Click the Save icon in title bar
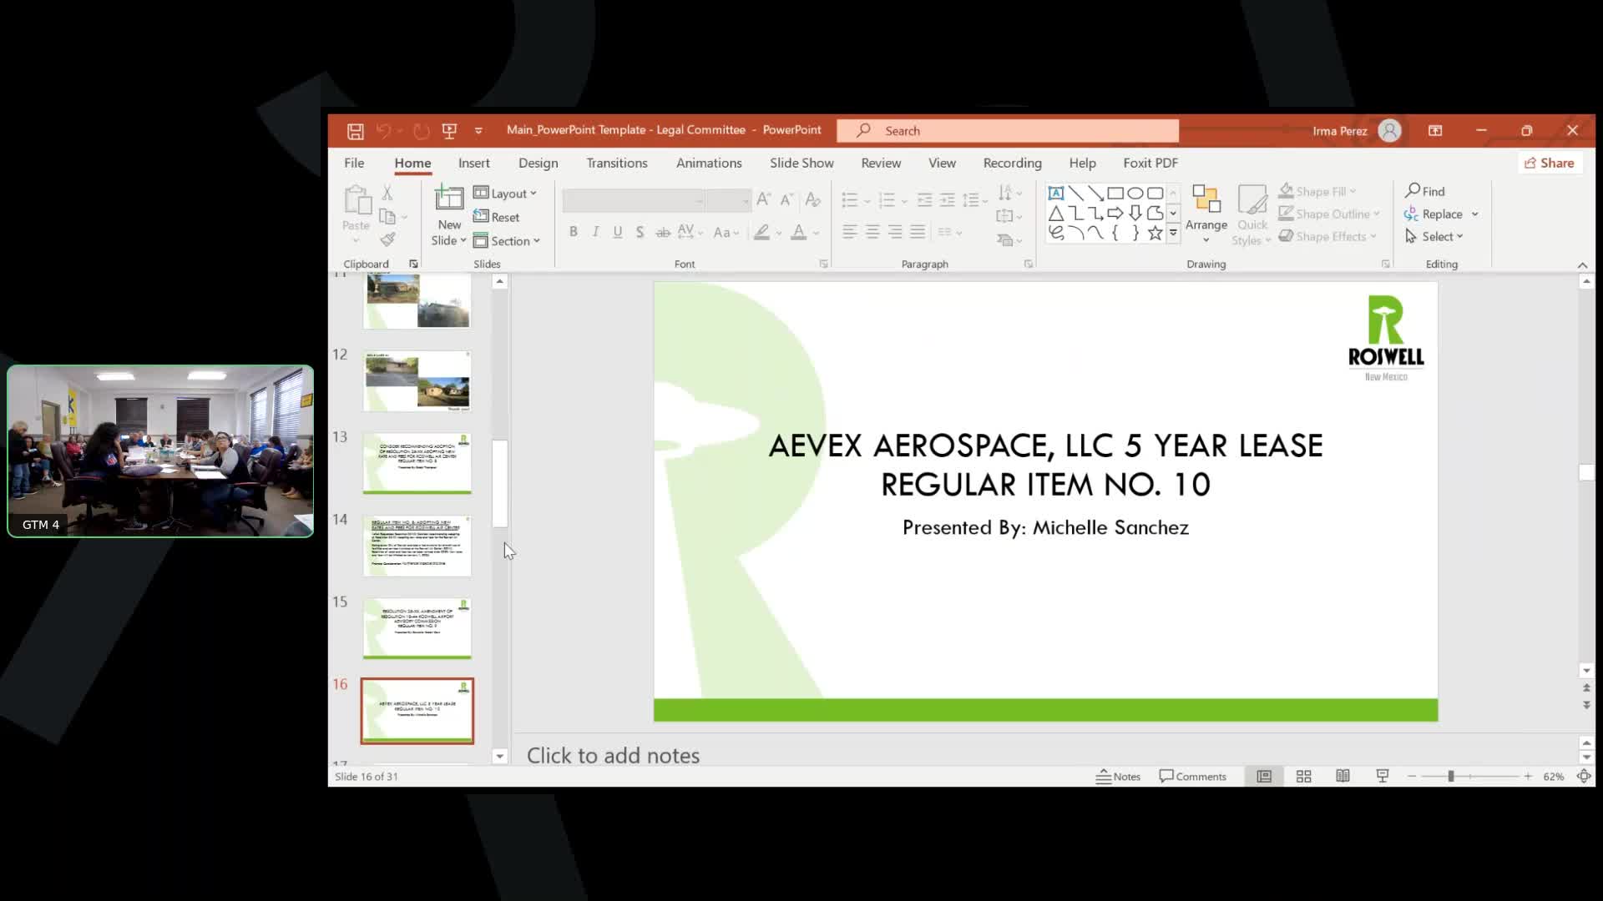1603x901 pixels. [355, 131]
